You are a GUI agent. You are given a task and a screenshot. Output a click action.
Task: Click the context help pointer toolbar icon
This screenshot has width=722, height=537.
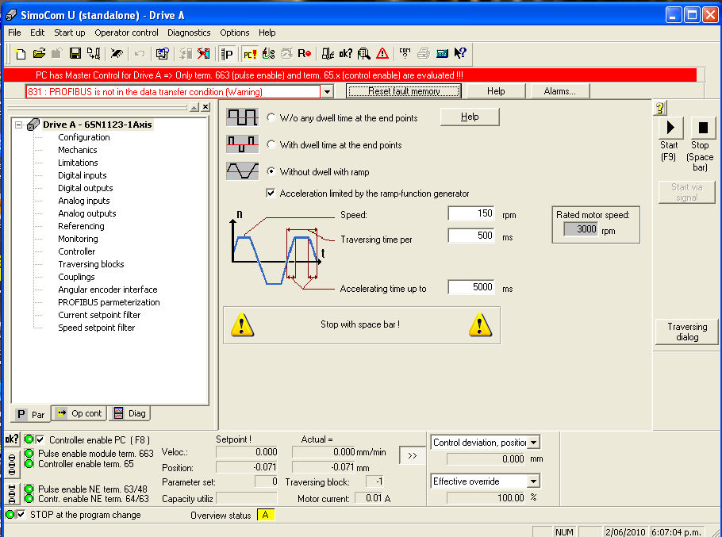[x=460, y=54]
